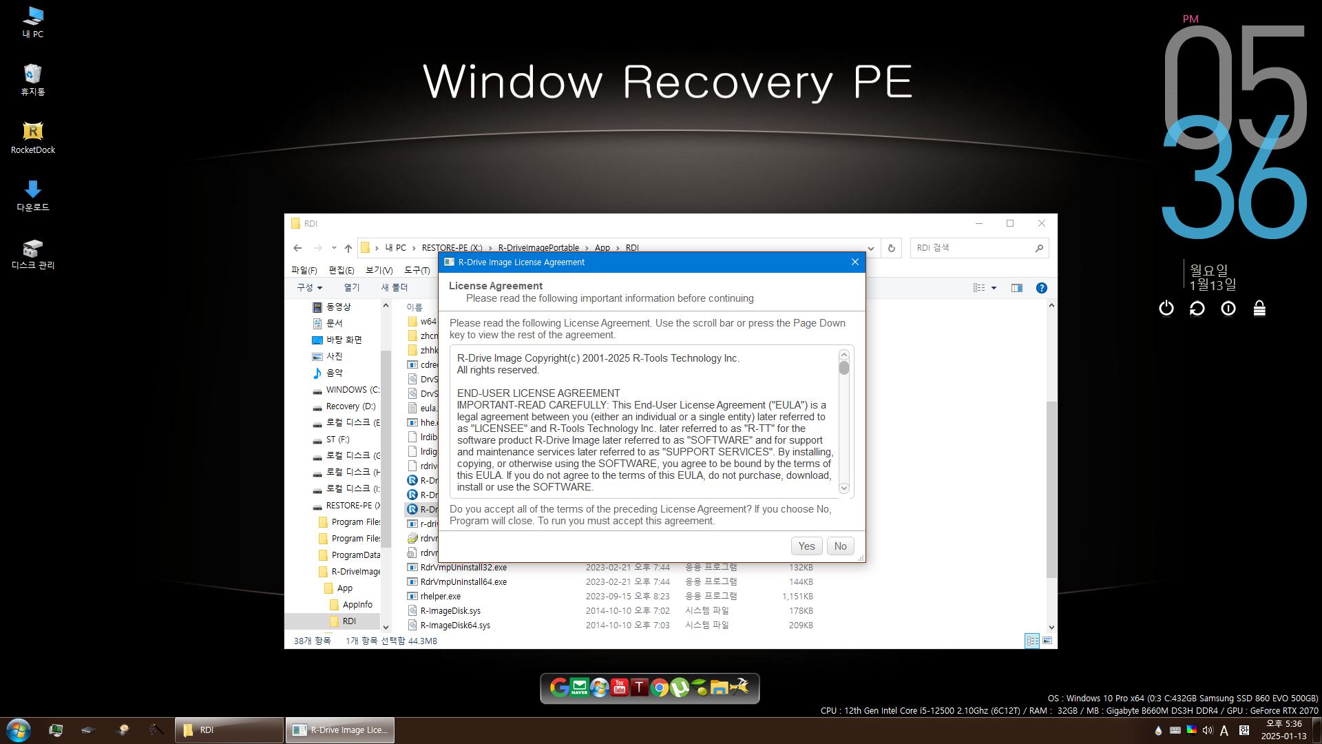Image resolution: width=1322 pixels, height=744 pixels.
Task: Switch to R-Drive Image Lice... taskbar button
Action: tap(340, 730)
